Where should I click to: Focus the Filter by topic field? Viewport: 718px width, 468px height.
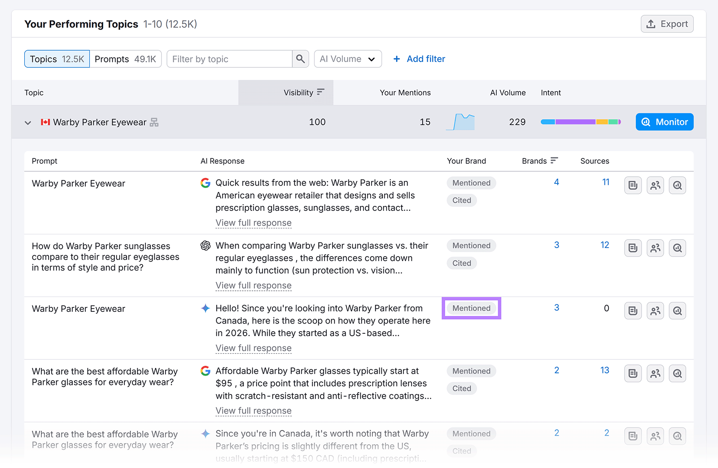pos(229,59)
